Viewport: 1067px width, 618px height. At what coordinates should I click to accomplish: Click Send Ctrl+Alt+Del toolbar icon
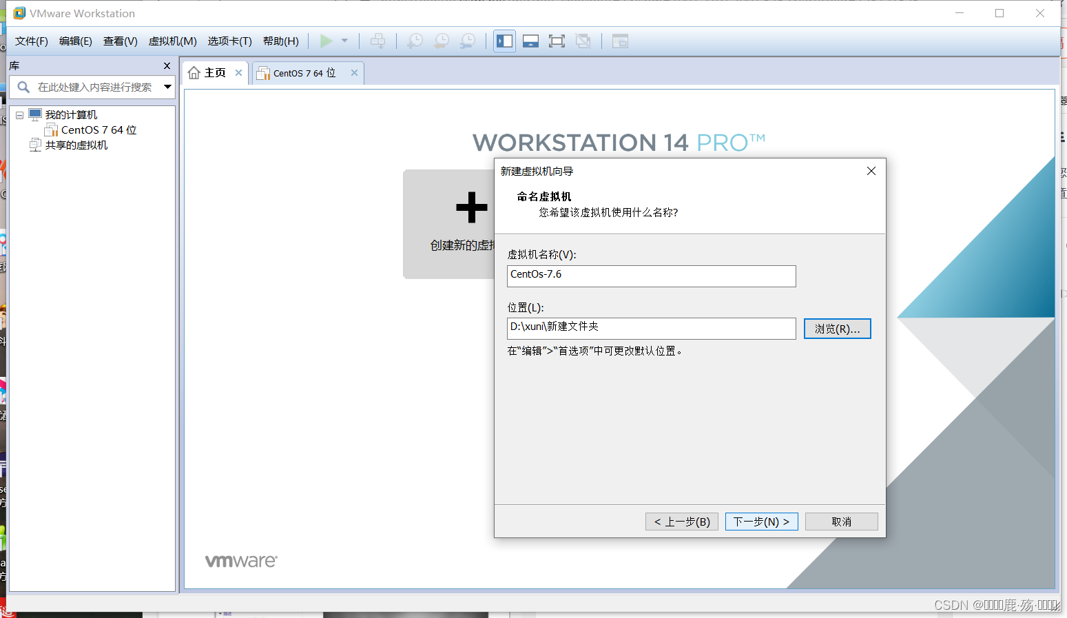377,41
